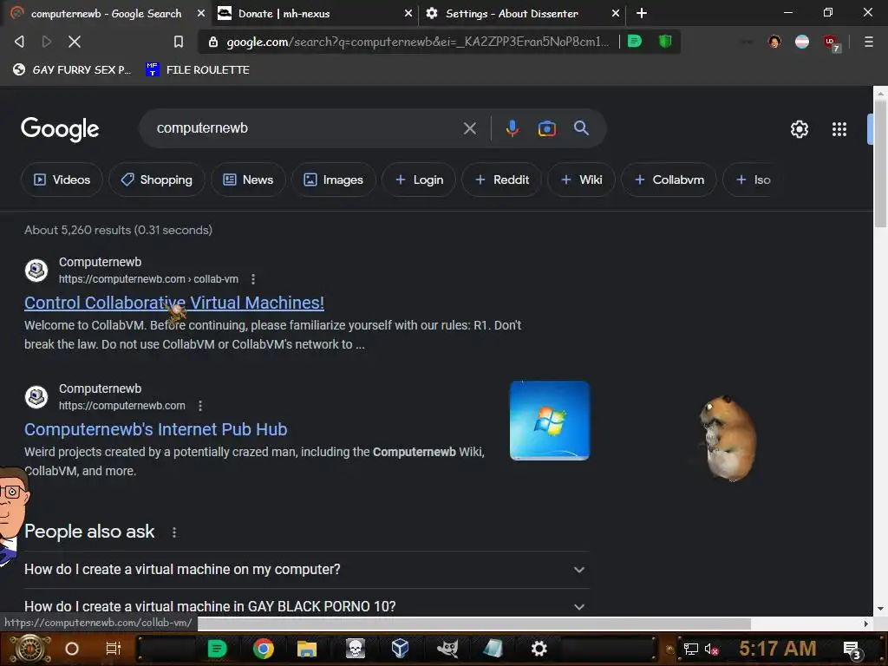888x666 pixels.
Task: Close the Settings - About Dissenter tab
Action: tap(616, 14)
